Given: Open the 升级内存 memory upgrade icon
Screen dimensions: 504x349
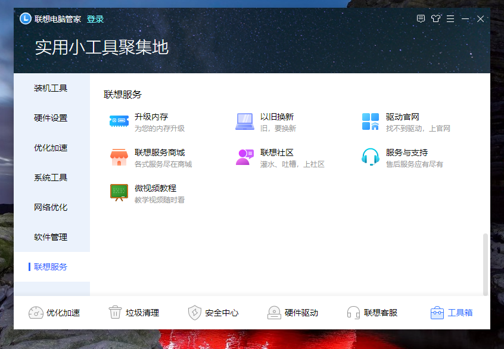Looking at the screenshot, I should tap(119, 121).
